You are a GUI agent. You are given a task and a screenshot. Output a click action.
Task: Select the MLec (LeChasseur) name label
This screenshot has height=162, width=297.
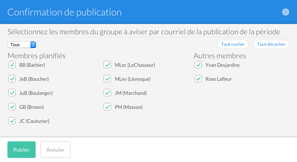135,65
